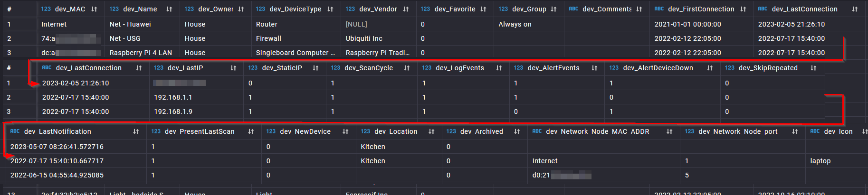Sort by dev_PresentLastScan arrows icon
The height and width of the screenshot is (195, 868).
pos(251,131)
